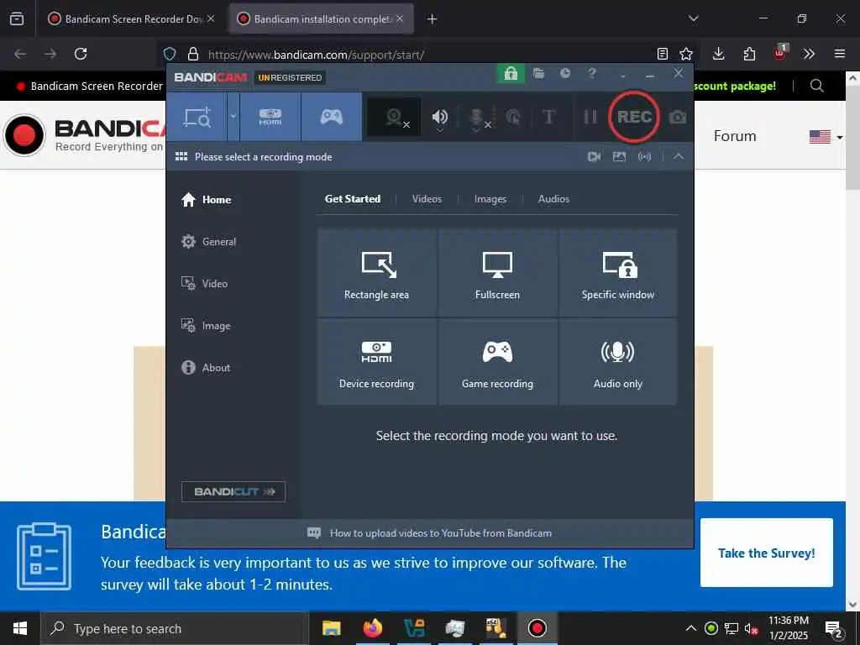Viewport: 860px width, 645px height.
Task: Start recording with the REC button
Action: tap(634, 117)
